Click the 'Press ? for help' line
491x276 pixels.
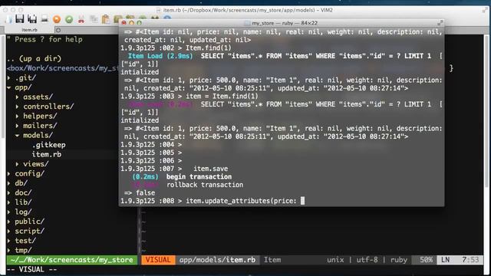click(44, 39)
